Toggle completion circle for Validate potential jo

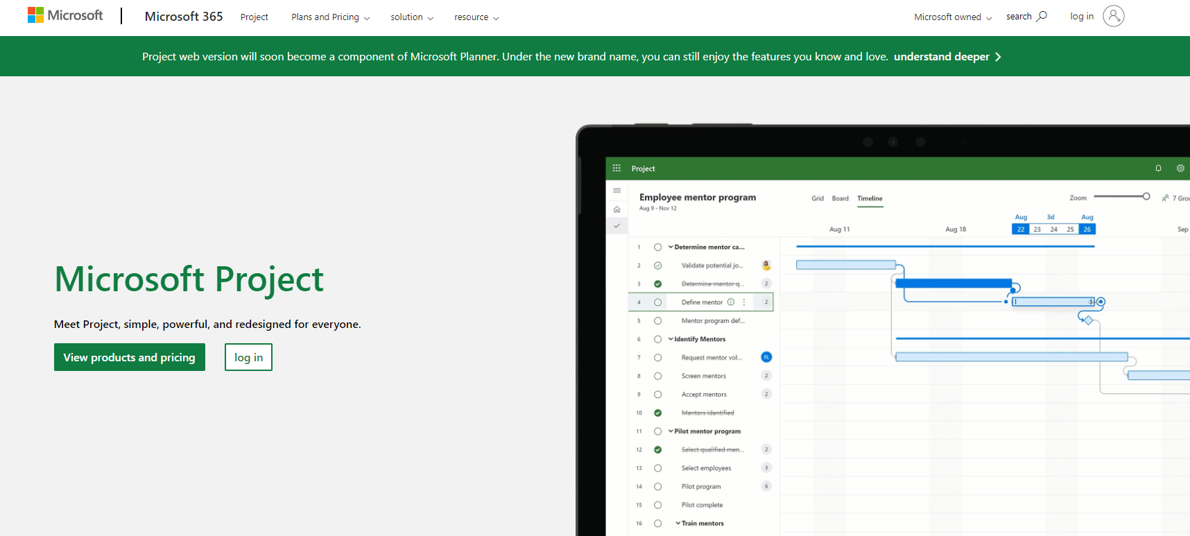(x=657, y=266)
